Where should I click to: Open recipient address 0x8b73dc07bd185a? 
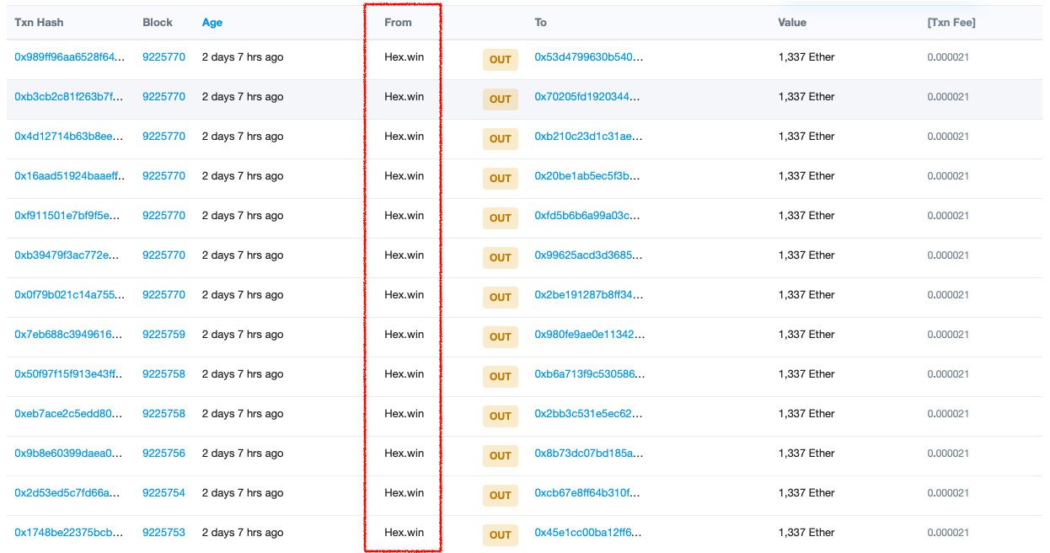(x=588, y=454)
